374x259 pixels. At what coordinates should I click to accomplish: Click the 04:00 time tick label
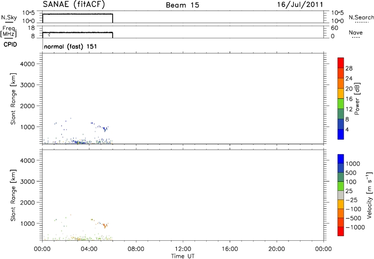(x=89, y=249)
